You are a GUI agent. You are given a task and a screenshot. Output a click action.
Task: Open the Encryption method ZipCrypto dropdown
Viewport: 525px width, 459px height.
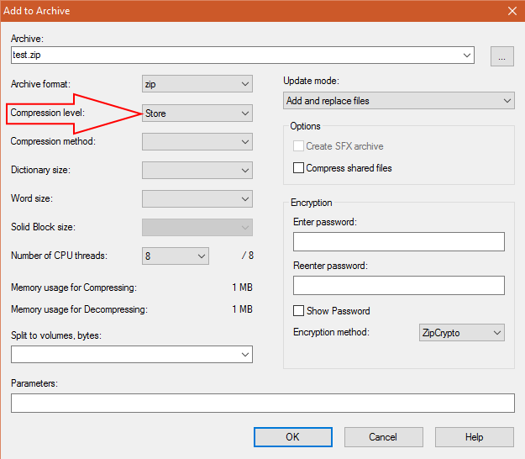pyautogui.click(x=462, y=332)
